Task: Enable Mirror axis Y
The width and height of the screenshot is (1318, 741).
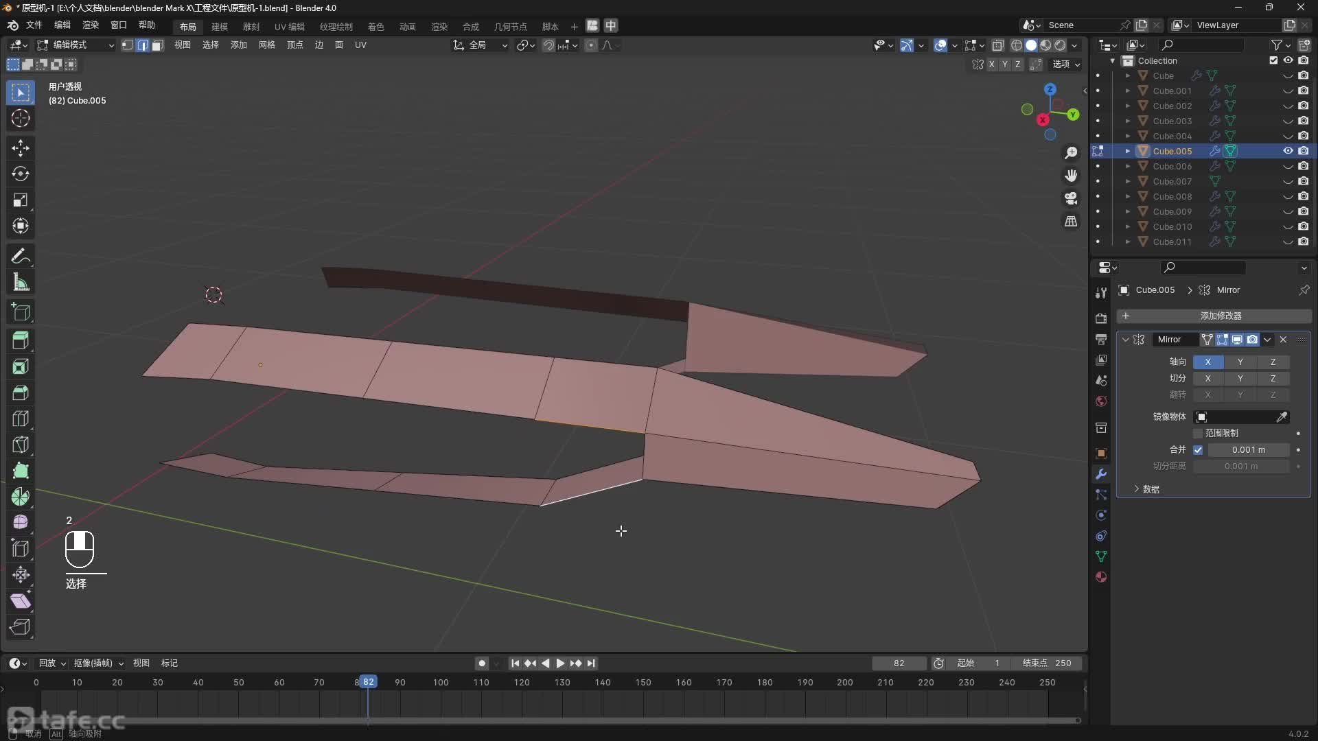Action: tap(1240, 362)
